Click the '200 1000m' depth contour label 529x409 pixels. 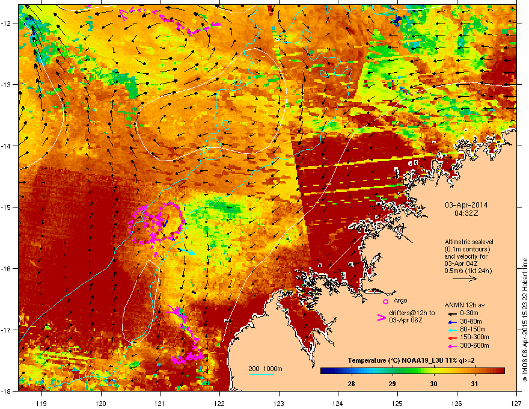pyautogui.click(x=266, y=369)
